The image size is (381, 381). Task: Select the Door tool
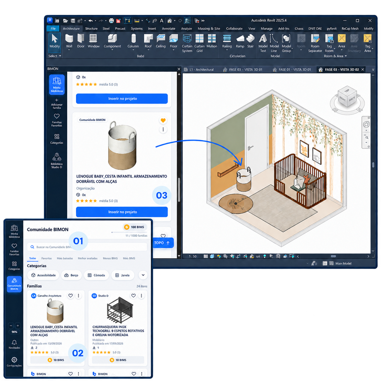pos(81,41)
